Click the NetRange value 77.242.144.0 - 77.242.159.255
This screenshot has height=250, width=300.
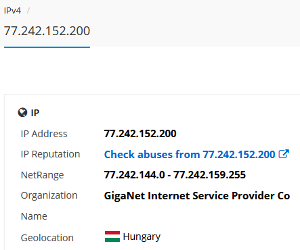(x=175, y=175)
